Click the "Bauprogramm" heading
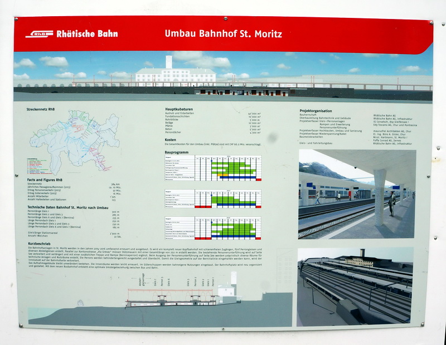Image resolution: width=446 pixels, height=345 pixels. [176, 153]
